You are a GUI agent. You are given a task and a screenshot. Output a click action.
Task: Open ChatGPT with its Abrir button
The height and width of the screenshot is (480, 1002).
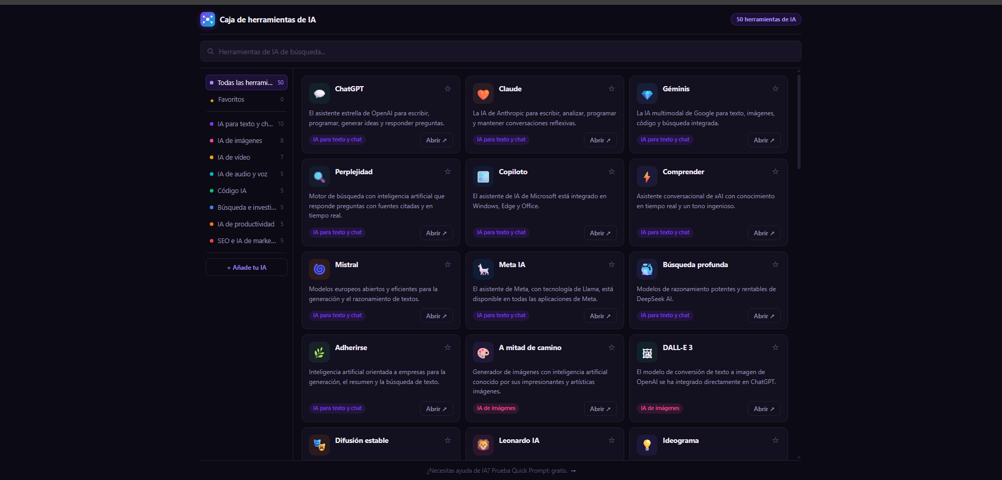436,140
